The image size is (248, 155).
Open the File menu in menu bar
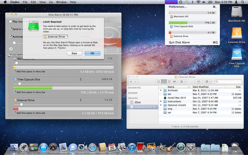pyautogui.click(x=25, y=2)
